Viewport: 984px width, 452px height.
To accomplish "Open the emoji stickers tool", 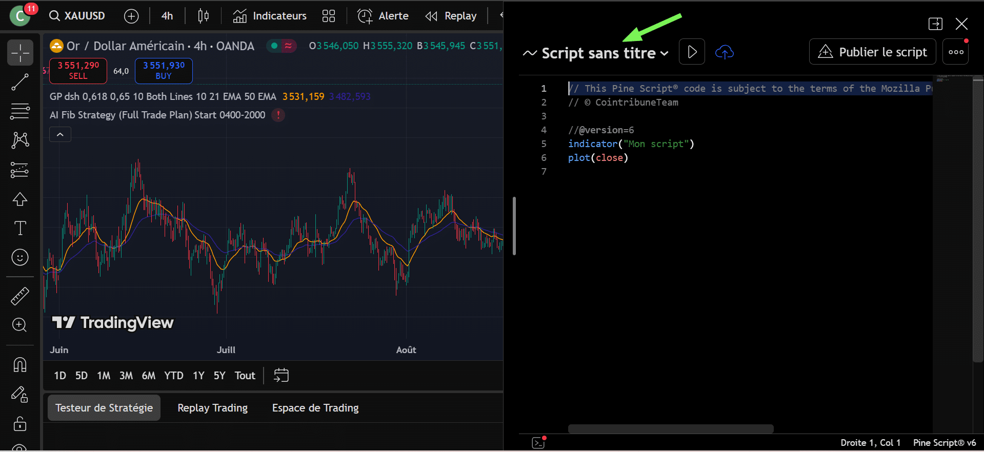I will pyautogui.click(x=20, y=257).
